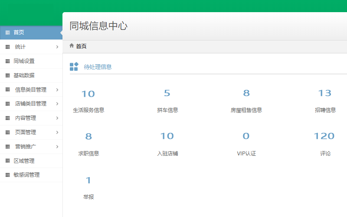The height and width of the screenshot is (217, 347).
Task: Expand the 店铺类目管理 chevron
Action: [57, 104]
